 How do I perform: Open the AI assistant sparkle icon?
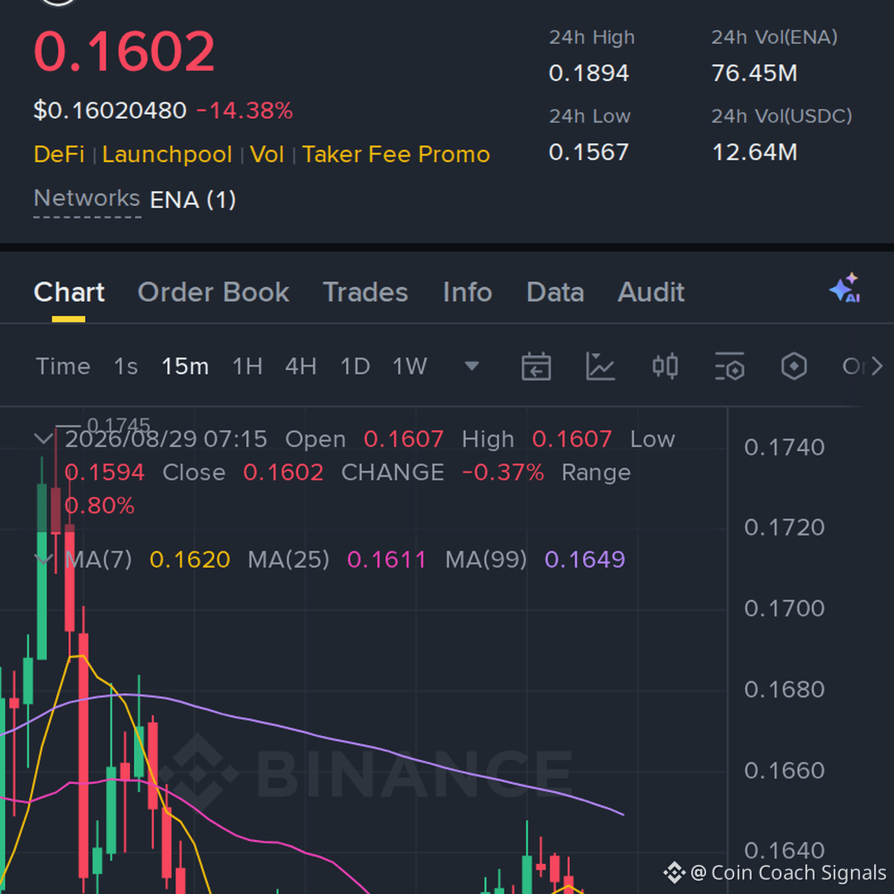[845, 288]
